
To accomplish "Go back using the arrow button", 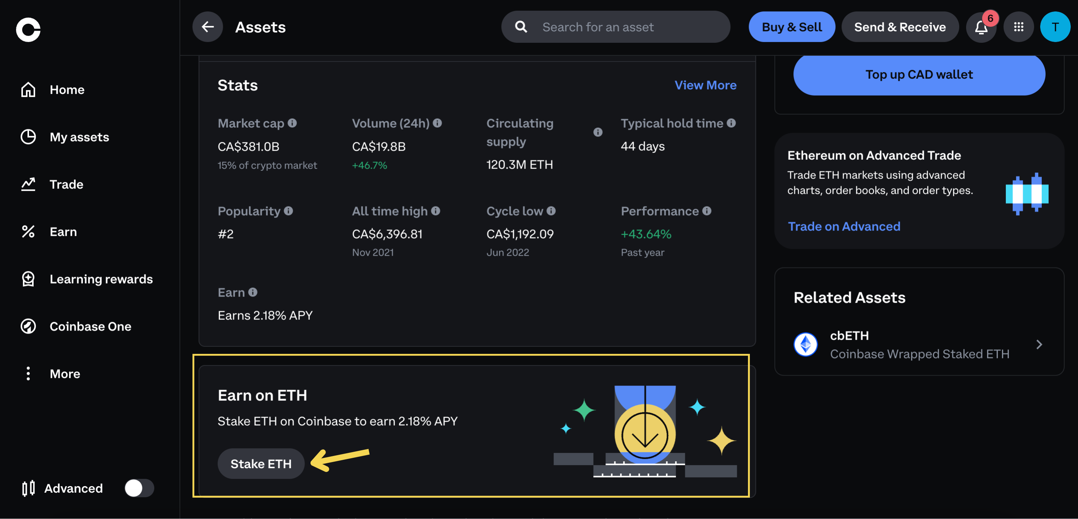I will point(207,27).
